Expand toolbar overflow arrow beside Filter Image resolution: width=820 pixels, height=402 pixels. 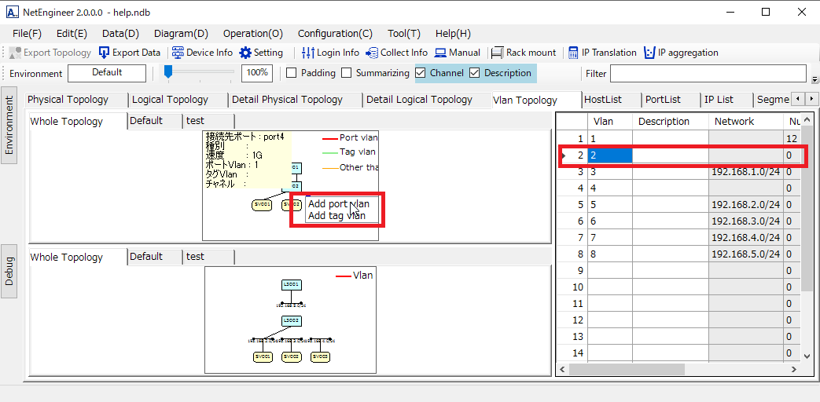(x=814, y=79)
